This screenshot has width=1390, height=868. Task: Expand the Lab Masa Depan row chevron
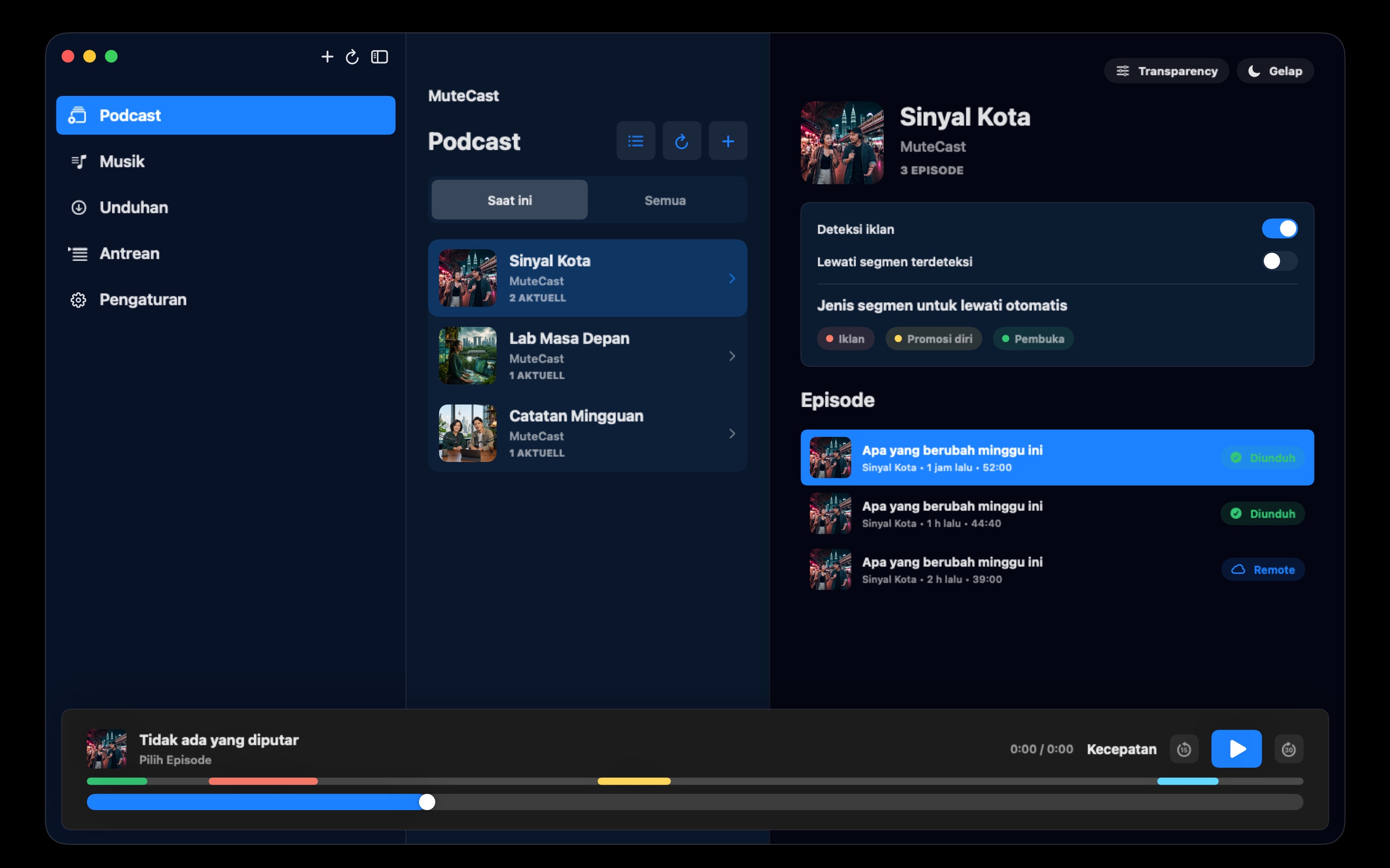732,356
